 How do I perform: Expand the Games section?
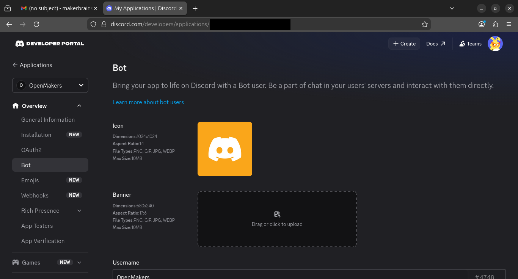point(79,262)
